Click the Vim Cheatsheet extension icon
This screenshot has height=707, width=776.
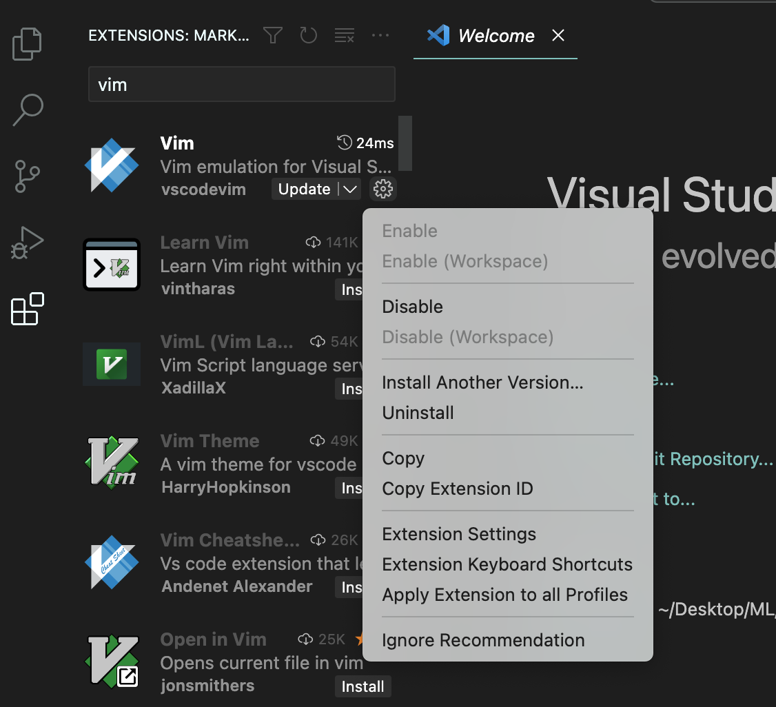click(112, 562)
